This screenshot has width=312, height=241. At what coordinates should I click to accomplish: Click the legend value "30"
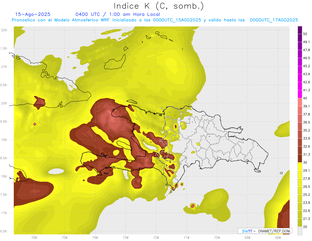click(305, 162)
